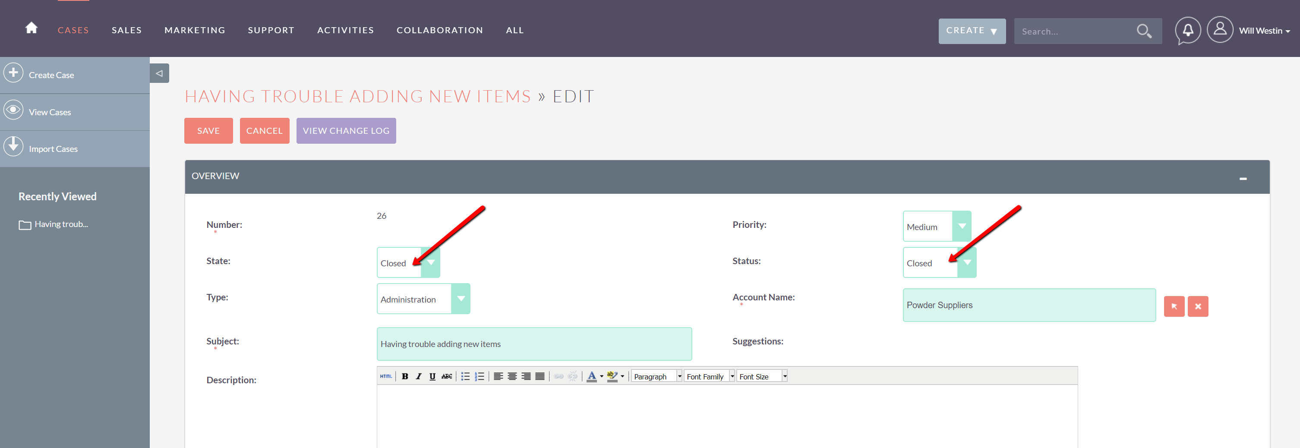Toggle bold formatting

(405, 376)
